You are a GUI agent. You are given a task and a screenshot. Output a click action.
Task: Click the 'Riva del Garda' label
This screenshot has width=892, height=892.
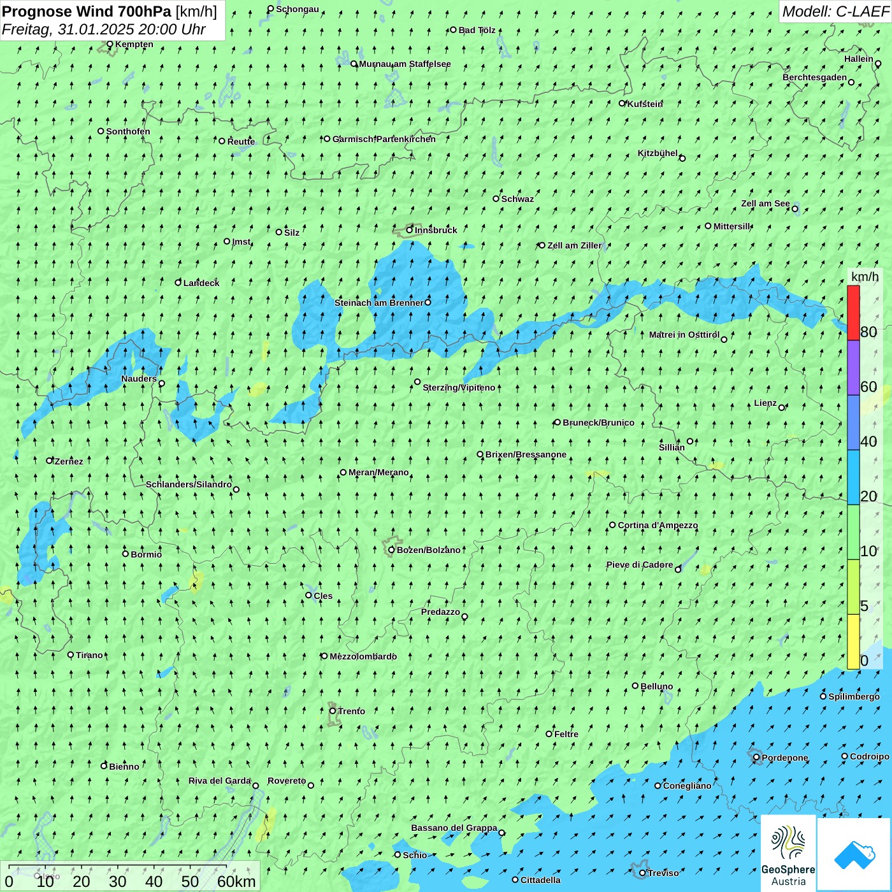(x=220, y=780)
